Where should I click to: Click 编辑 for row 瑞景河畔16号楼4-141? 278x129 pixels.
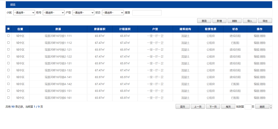click(x=256, y=77)
